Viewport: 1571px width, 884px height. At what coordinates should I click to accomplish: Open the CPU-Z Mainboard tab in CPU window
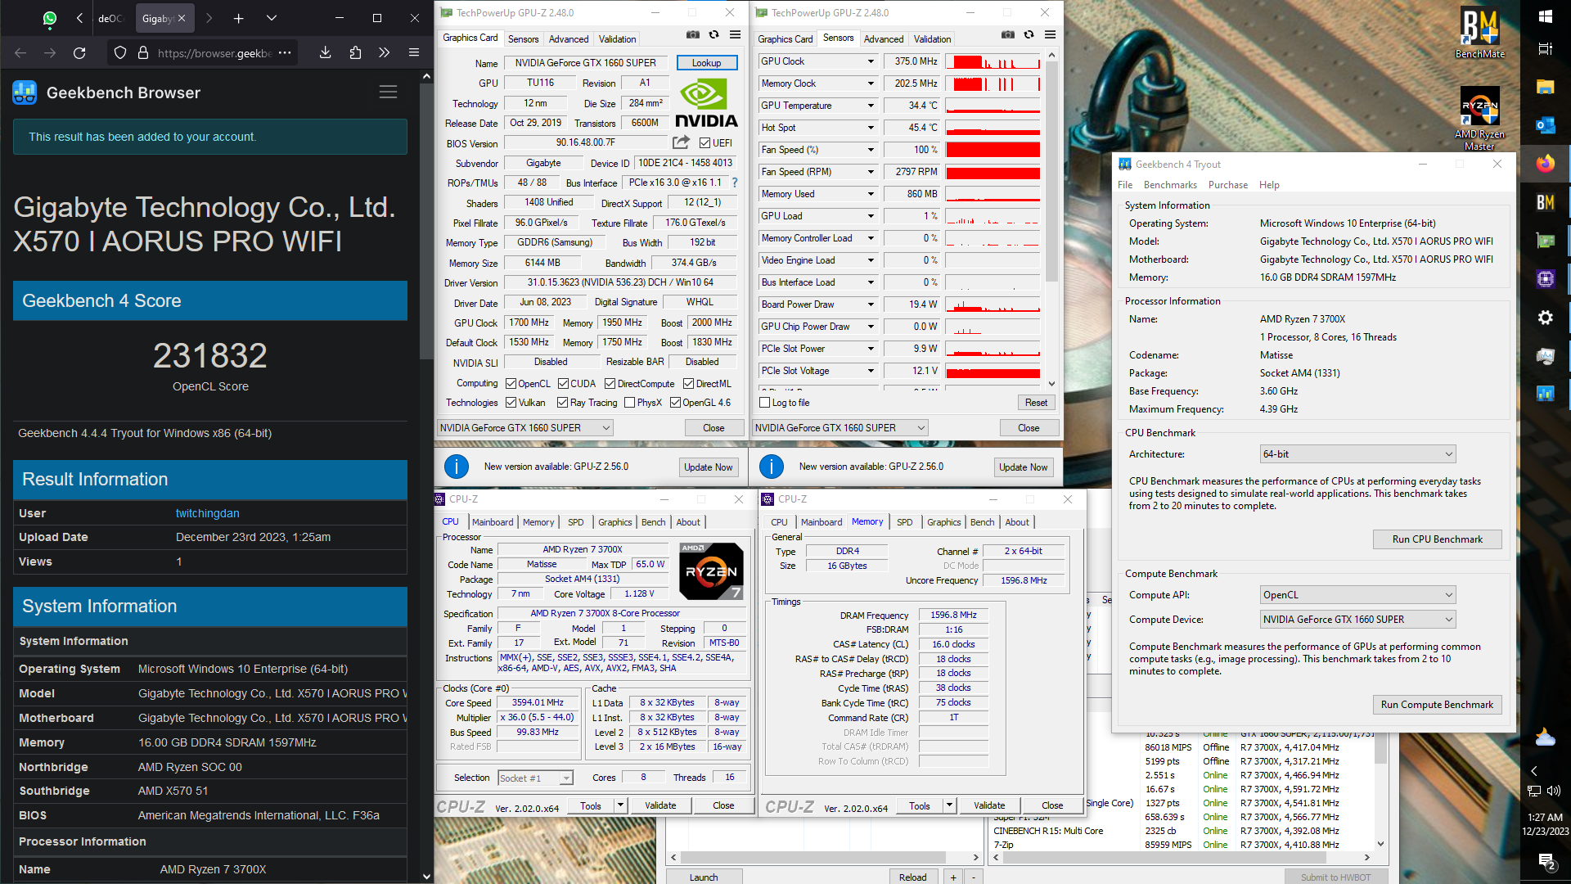click(493, 522)
